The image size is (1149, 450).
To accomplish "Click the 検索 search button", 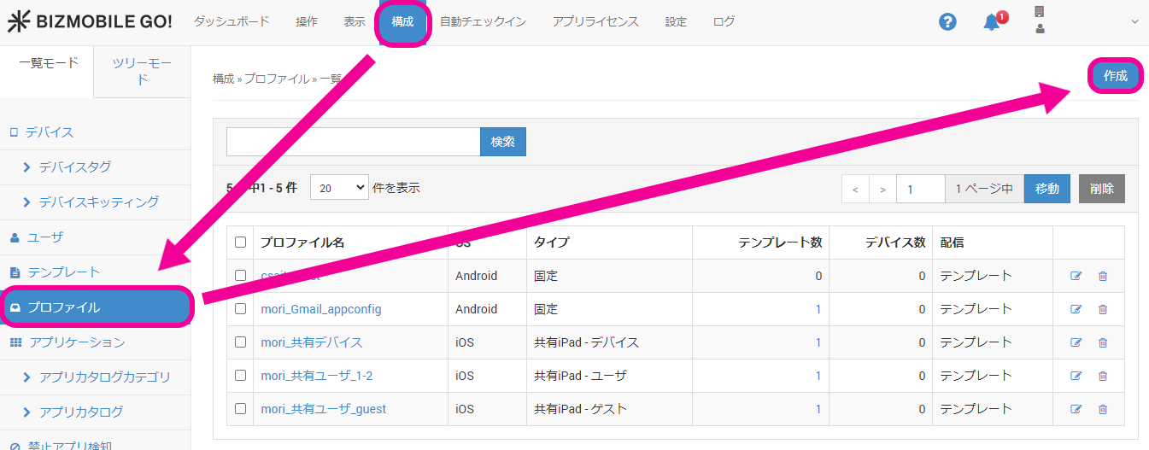I will [x=502, y=142].
